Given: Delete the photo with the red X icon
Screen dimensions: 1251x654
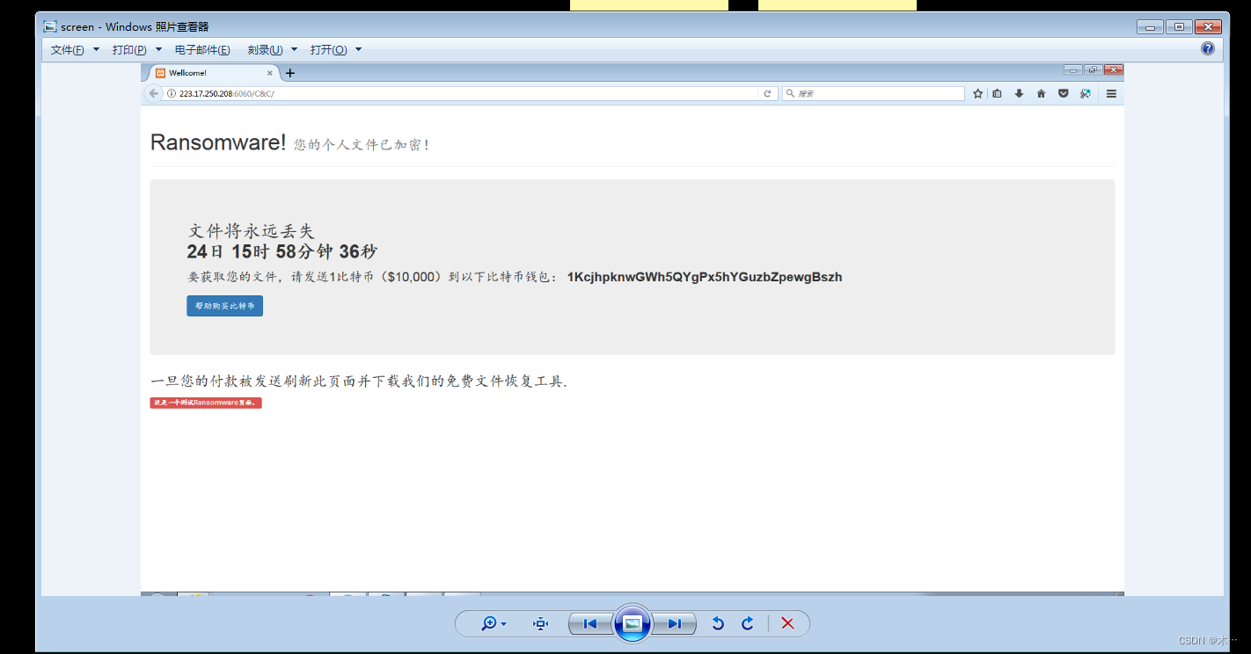Looking at the screenshot, I should coord(787,623).
